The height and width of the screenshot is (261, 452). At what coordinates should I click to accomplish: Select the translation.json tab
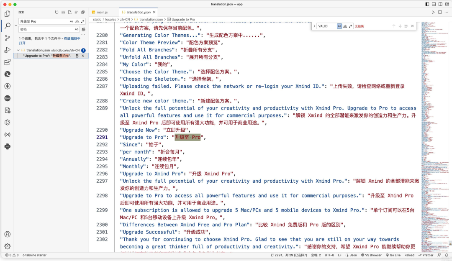click(139, 12)
